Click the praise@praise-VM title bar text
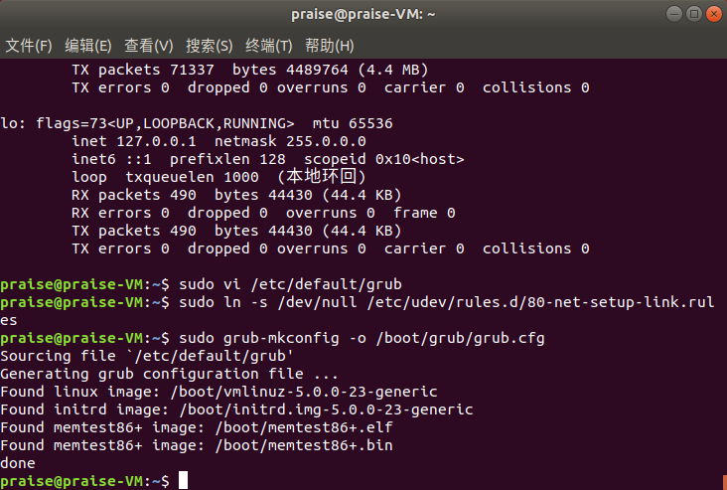Image resolution: width=727 pixels, height=490 pixels. (x=363, y=14)
